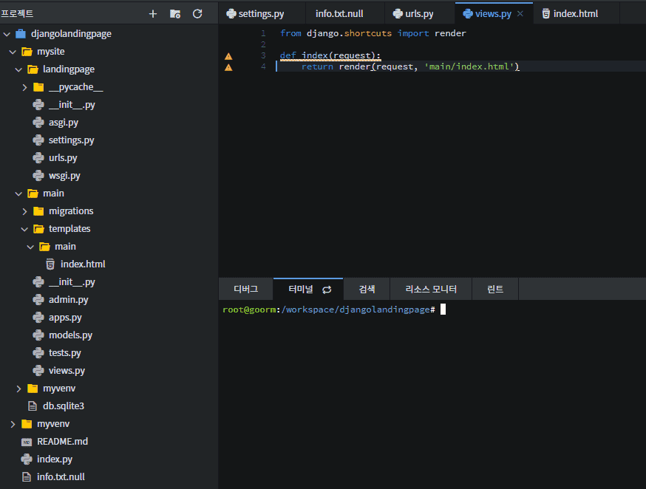Open the 검색 panel tab
646x489 pixels.
coord(367,290)
